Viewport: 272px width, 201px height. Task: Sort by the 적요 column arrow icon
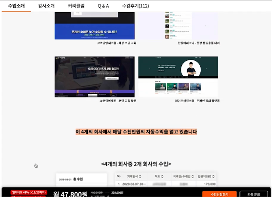[x=162, y=176]
